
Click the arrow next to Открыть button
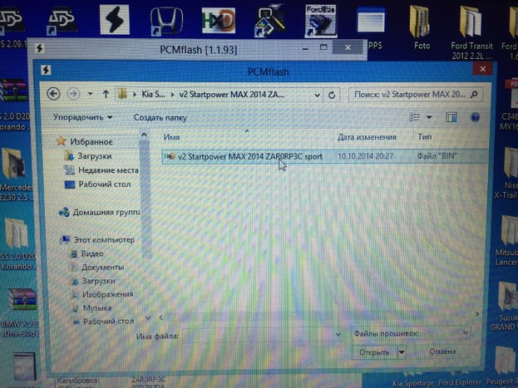click(402, 351)
